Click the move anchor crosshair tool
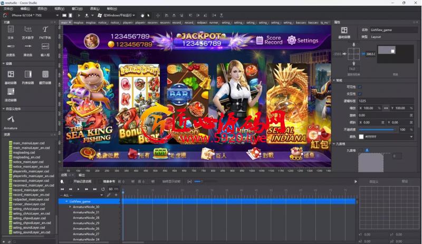Screen dimensions: 422x244 [158, 15]
